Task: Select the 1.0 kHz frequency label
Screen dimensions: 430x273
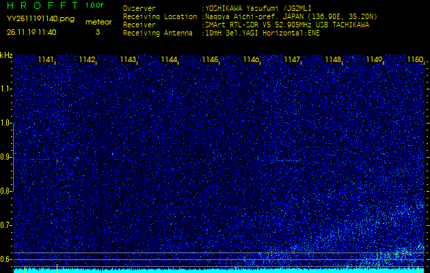Action: click(x=6, y=123)
